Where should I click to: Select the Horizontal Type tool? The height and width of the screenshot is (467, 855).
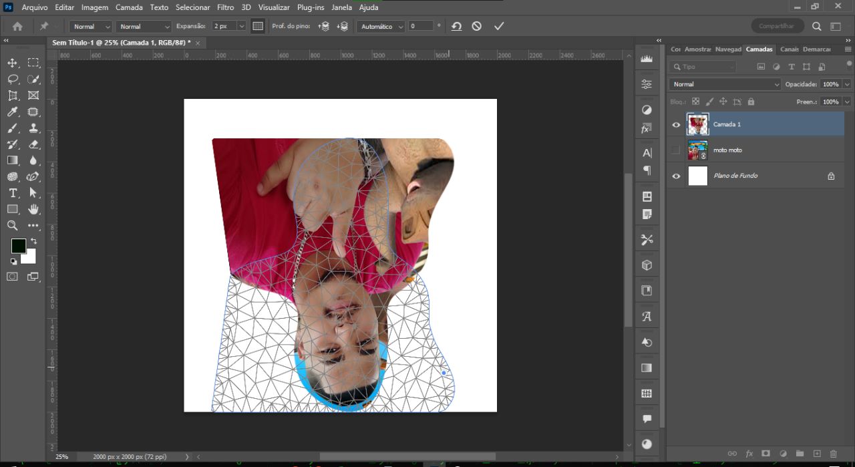[x=12, y=192]
